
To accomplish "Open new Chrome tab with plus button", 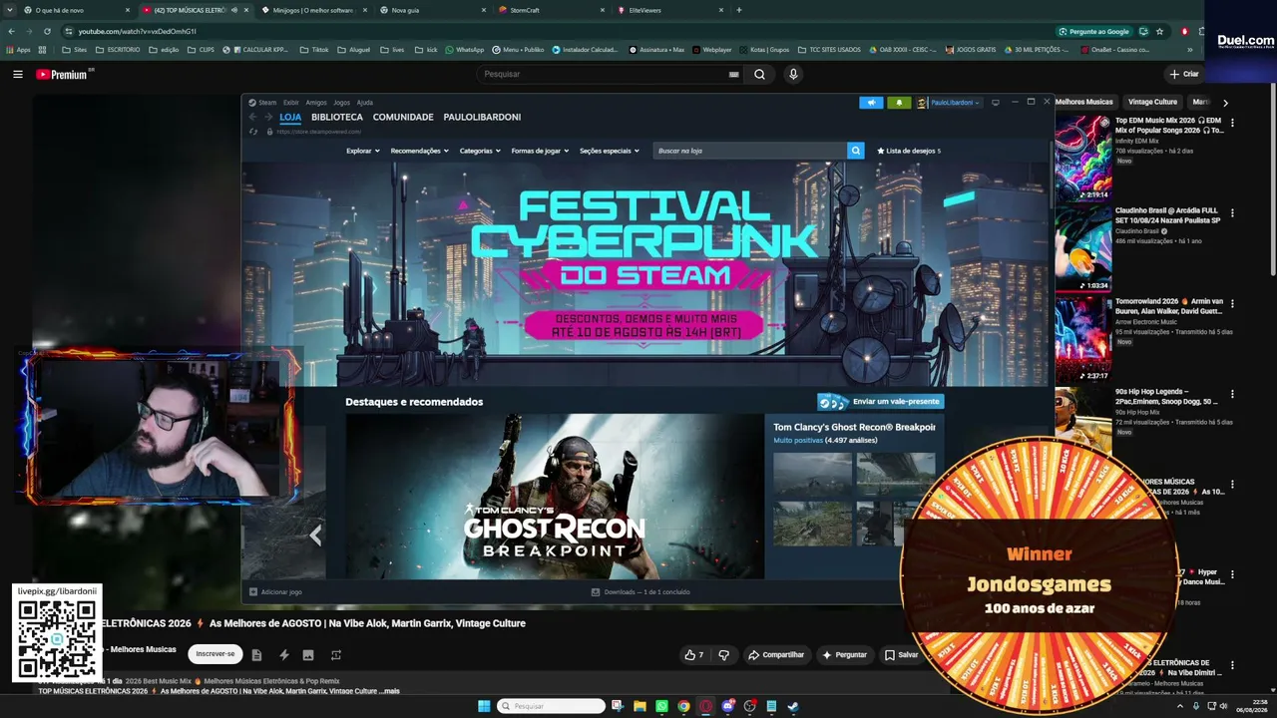I will (x=738, y=10).
